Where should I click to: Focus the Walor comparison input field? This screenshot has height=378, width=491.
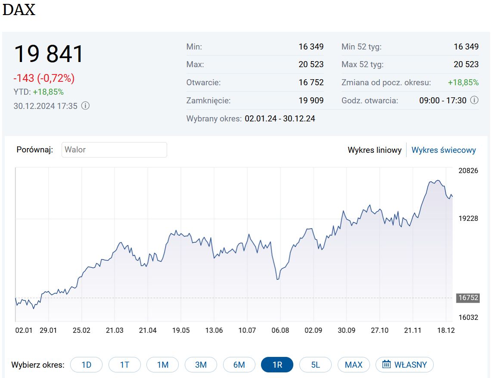pyautogui.click(x=114, y=150)
